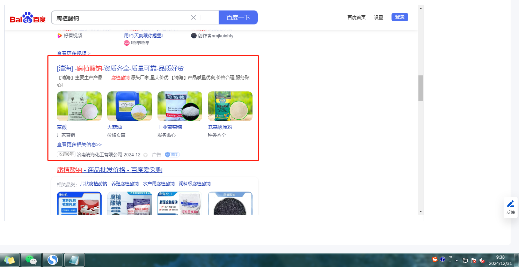Select 片状腐植酸钠 related category
Image resolution: width=519 pixels, height=267 pixels.
94,184
